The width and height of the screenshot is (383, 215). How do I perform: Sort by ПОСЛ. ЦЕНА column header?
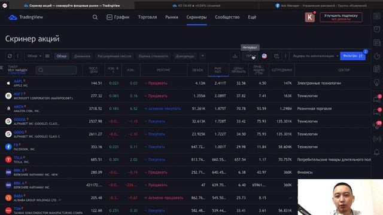[x=93, y=70]
